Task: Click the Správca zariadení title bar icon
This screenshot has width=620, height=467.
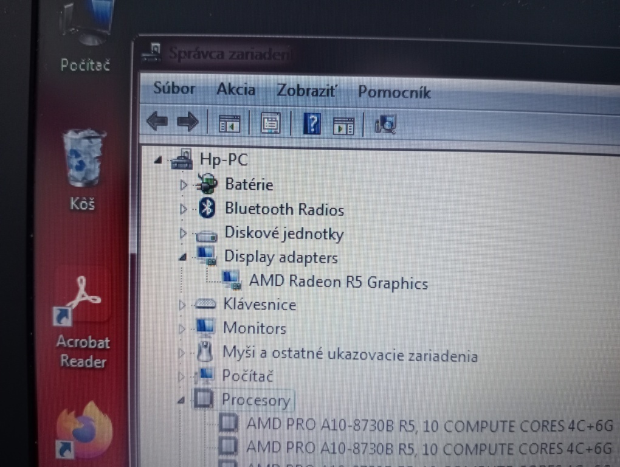Action: (152, 53)
